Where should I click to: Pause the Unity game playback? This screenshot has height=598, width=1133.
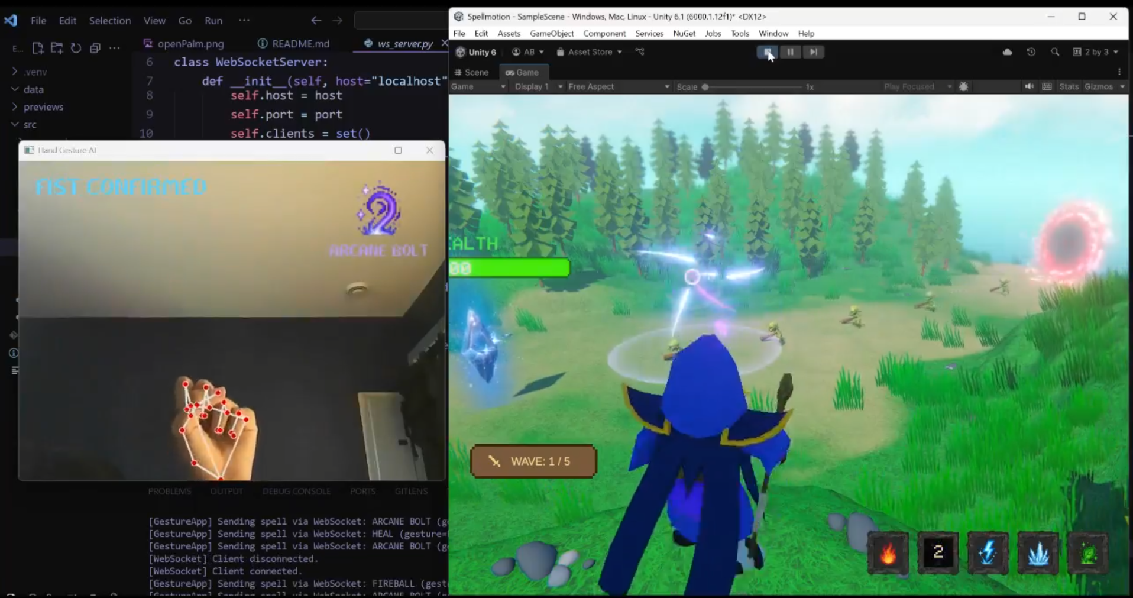pyautogui.click(x=790, y=52)
